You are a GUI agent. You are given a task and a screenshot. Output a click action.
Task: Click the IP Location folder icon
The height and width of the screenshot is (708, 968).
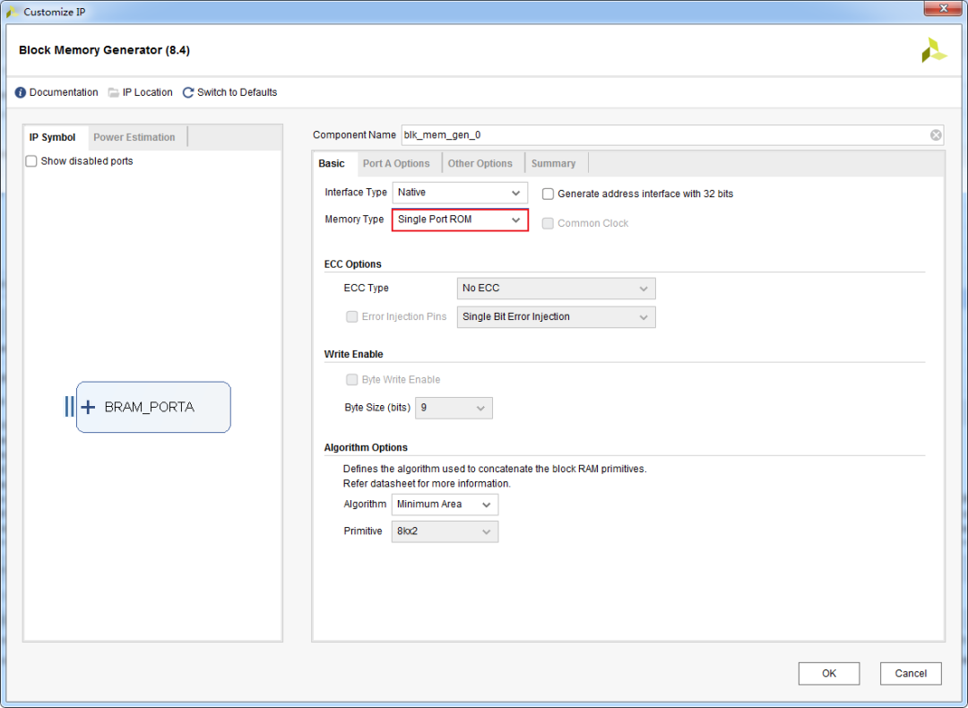pos(114,92)
